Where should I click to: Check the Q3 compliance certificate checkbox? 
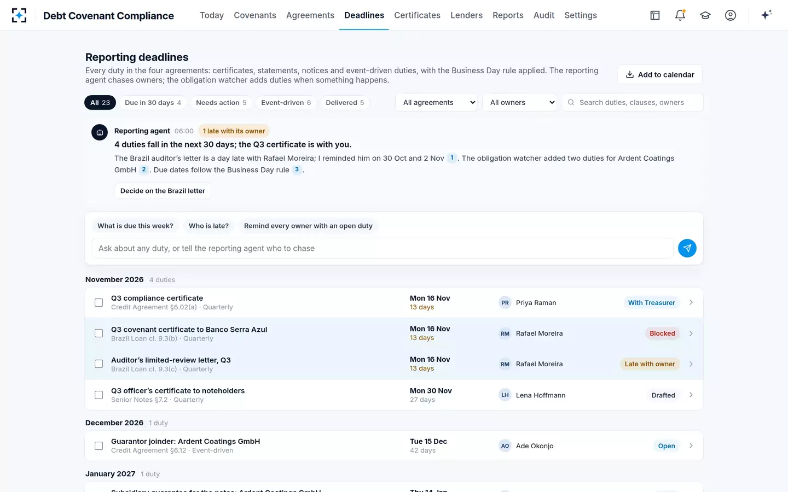click(x=99, y=302)
